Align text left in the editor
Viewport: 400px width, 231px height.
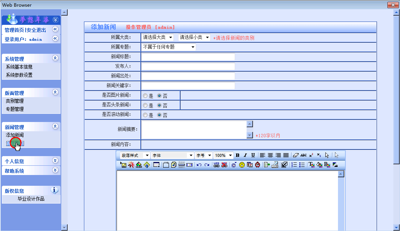point(262,155)
